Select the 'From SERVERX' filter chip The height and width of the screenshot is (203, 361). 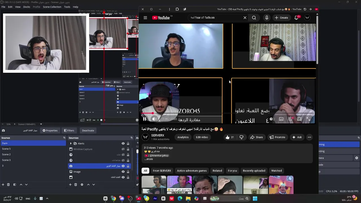click(x=162, y=171)
